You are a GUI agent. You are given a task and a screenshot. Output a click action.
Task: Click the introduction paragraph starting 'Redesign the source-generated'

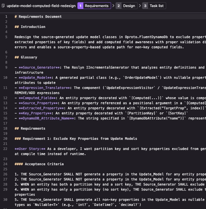[x=110, y=42]
